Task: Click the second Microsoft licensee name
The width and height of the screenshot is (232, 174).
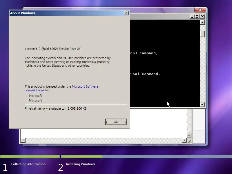Action: click(35, 100)
